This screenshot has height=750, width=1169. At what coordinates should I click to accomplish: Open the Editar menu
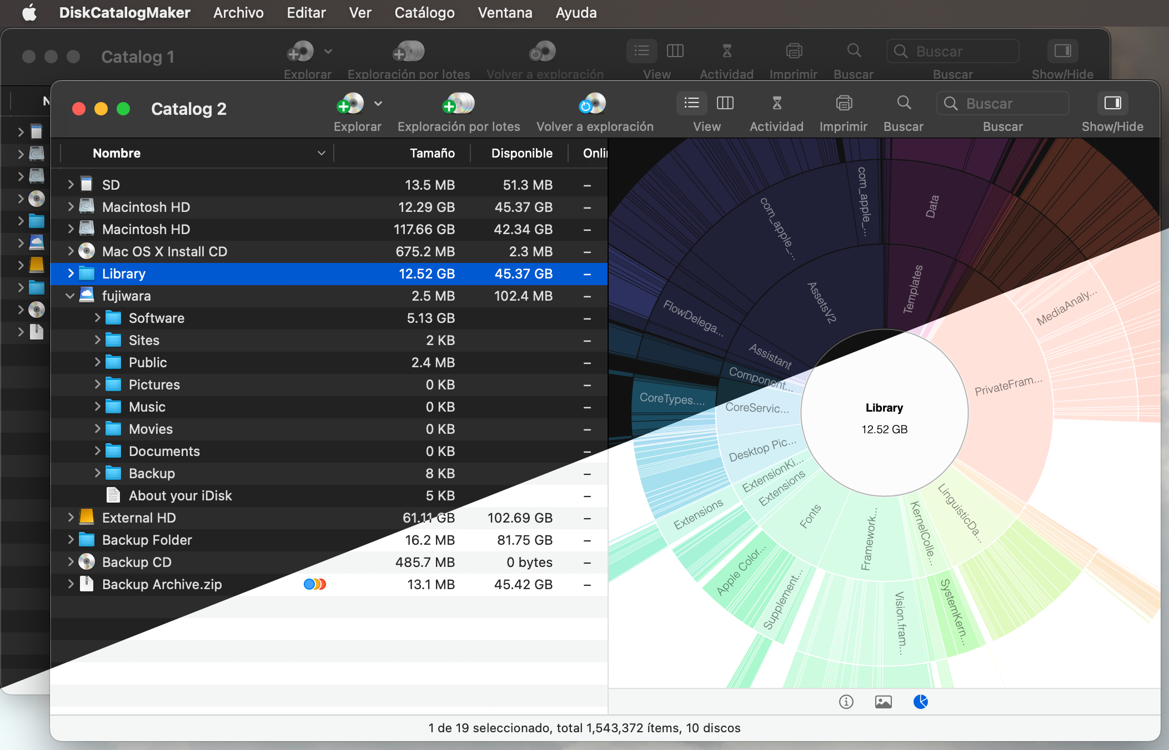click(x=306, y=12)
